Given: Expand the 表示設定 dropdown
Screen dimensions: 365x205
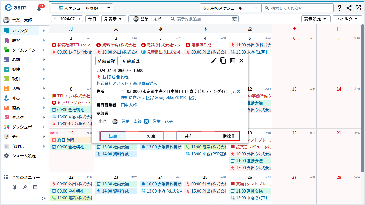Looking at the screenshot, I should (x=316, y=19).
